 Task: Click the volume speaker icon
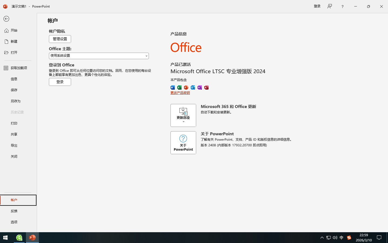click(335, 238)
